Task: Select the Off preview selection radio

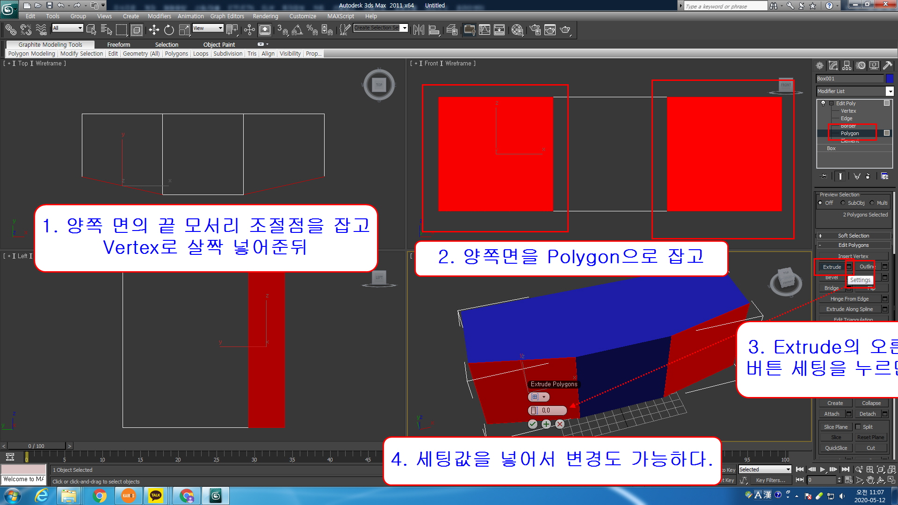Action: tap(820, 203)
